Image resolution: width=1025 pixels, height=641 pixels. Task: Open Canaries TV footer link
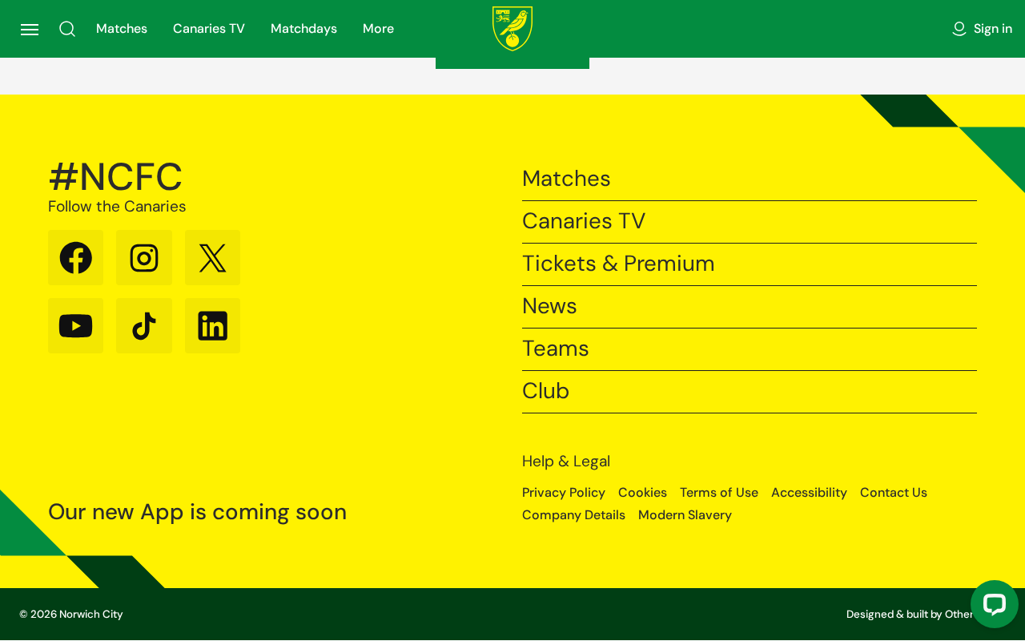pos(750,221)
